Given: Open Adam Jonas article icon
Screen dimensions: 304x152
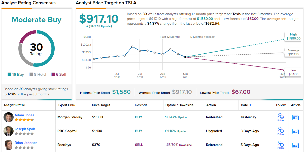Looking at the screenshot, I should (x=296, y=118).
